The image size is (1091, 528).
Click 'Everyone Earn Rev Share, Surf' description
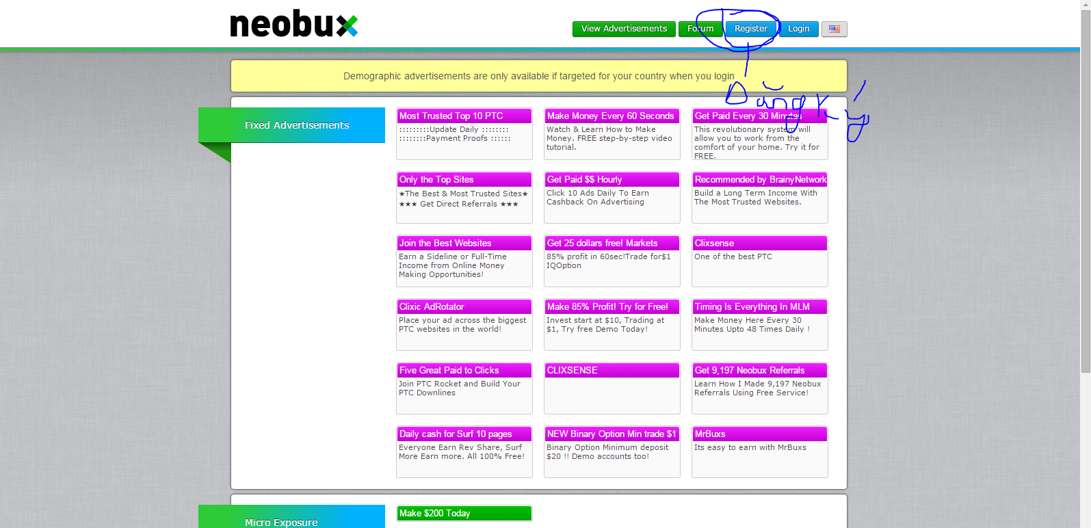pos(462,452)
